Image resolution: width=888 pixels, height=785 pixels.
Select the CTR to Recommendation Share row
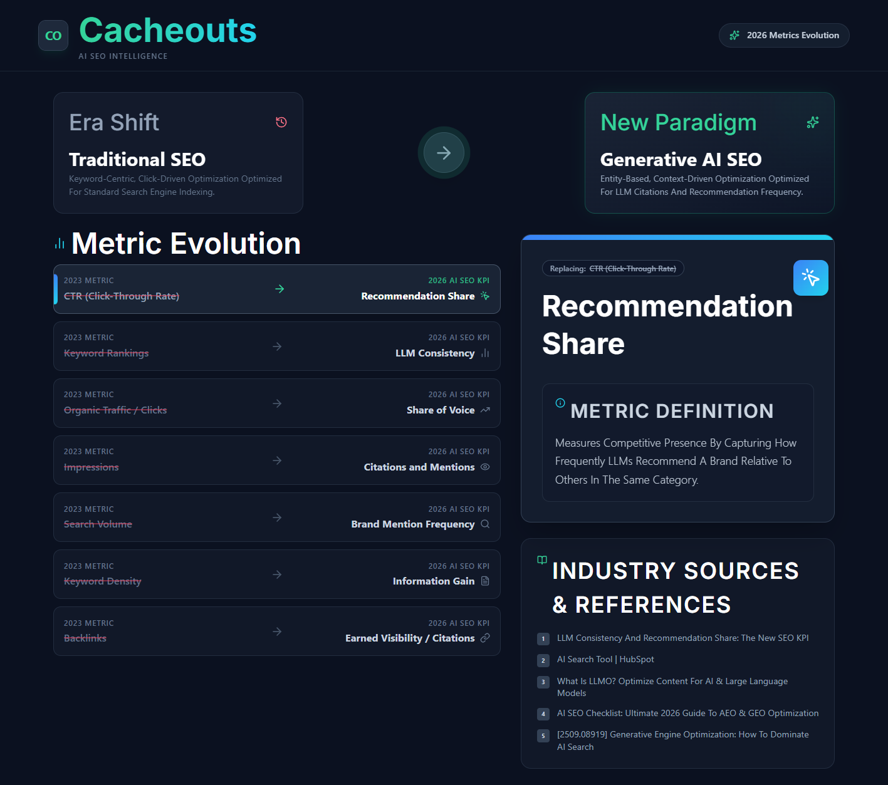tap(276, 289)
